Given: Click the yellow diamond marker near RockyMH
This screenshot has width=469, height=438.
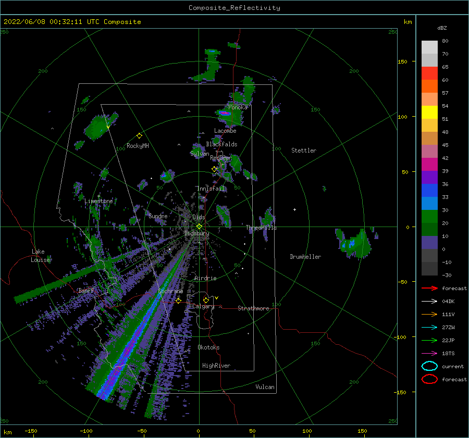Looking at the screenshot, I should click(x=139, y=136).
